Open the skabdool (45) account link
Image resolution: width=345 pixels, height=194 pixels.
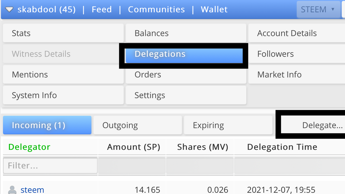click(x=46, y=9)
